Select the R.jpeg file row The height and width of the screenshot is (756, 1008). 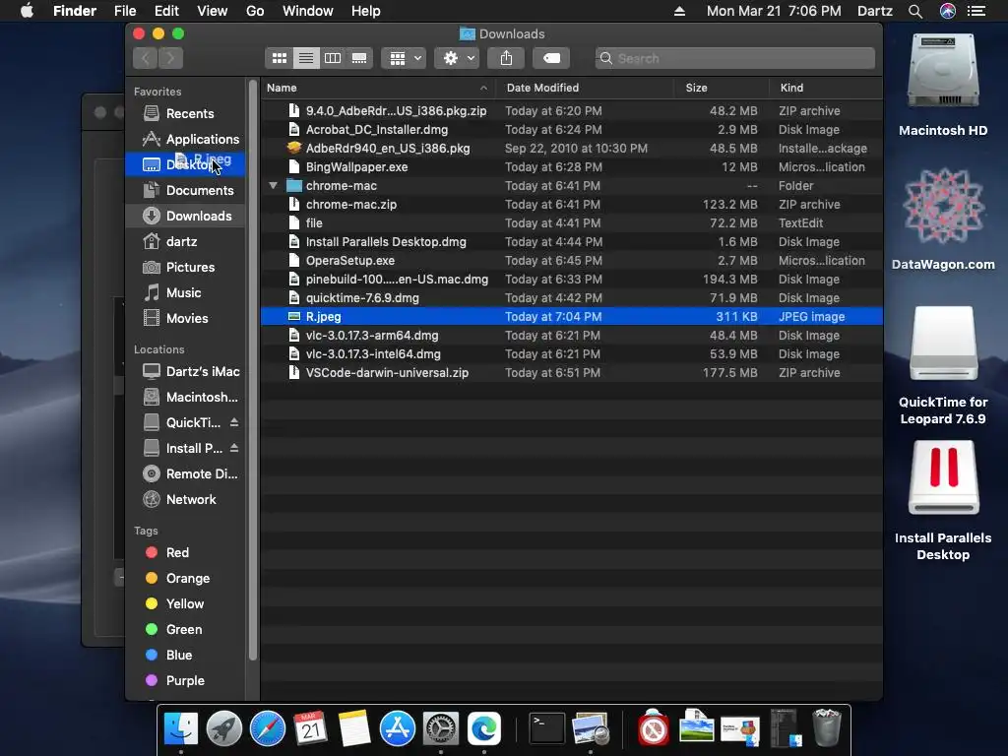click(572, 317)
